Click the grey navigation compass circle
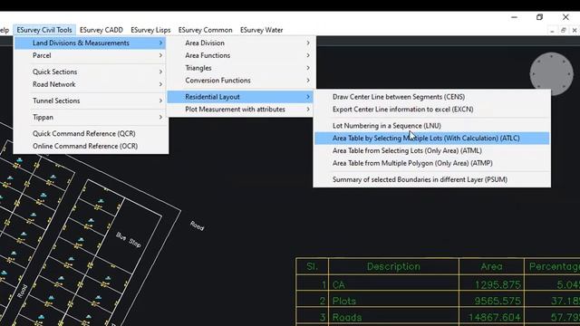 tap(551, 73)
